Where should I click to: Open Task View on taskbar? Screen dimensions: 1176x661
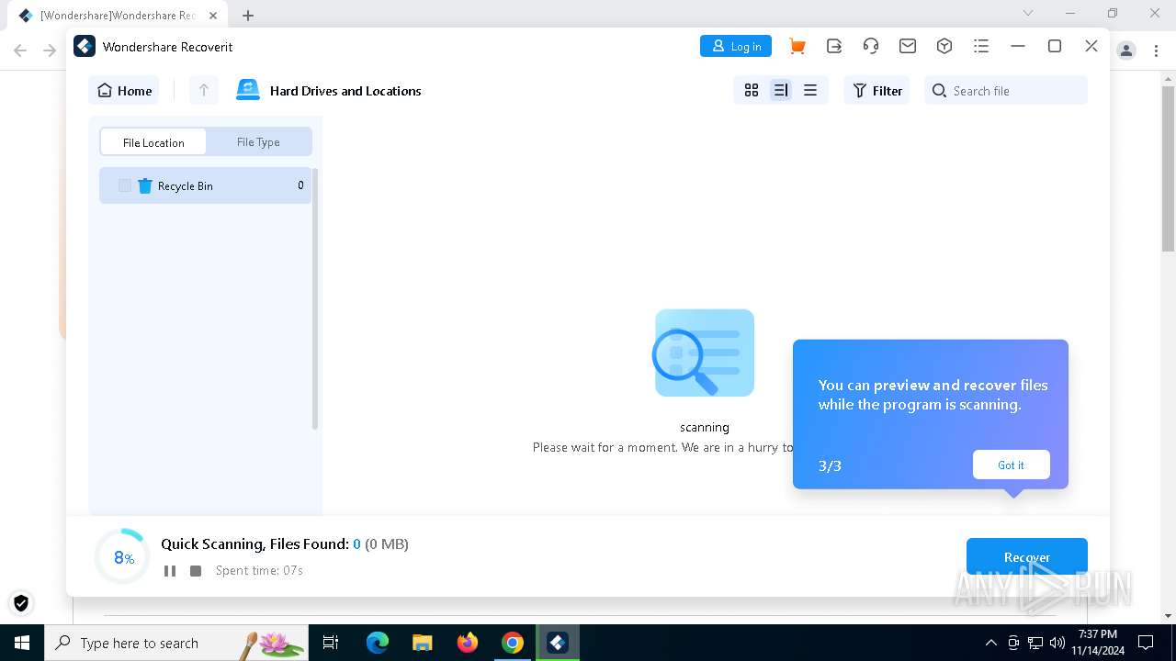pyautogui.click(x=331, y=643)
